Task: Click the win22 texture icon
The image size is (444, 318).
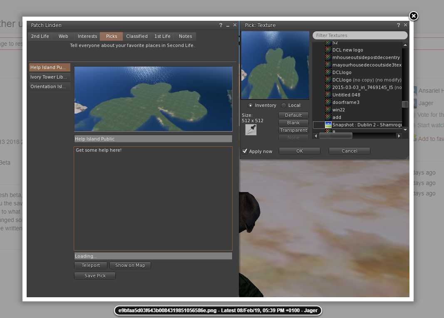Action: click(328, 110)
